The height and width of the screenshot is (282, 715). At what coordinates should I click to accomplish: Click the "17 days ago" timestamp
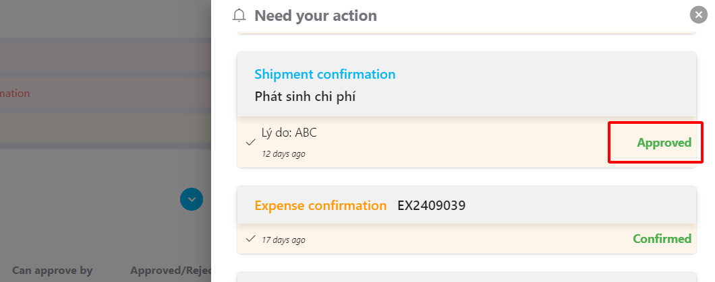pos(283,240)
